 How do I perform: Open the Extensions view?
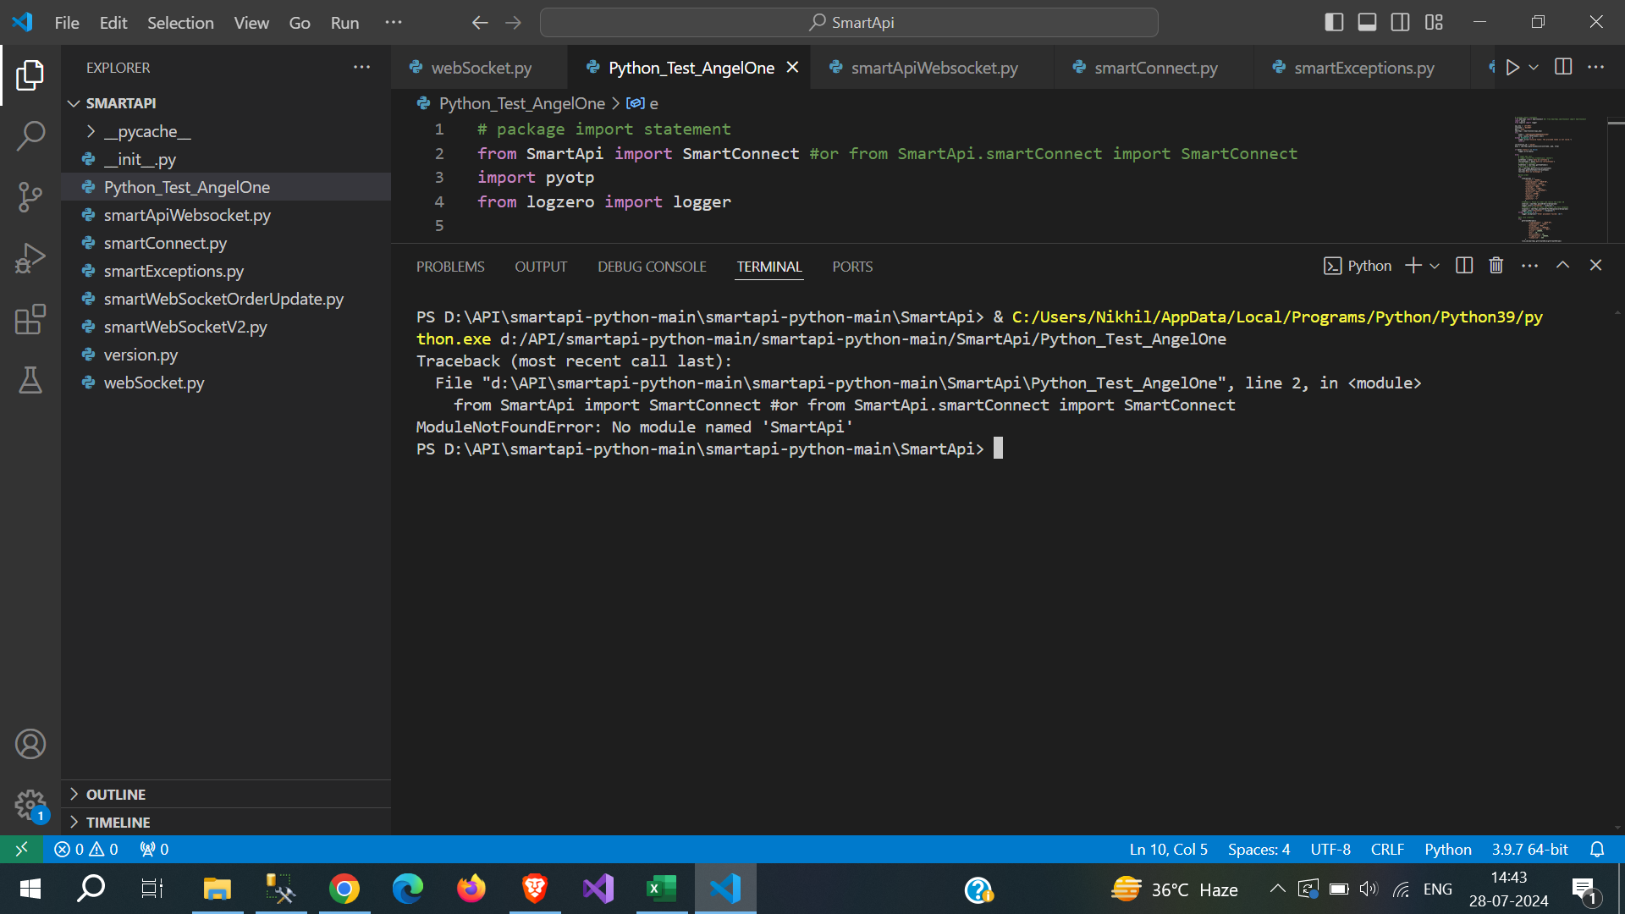30,319
